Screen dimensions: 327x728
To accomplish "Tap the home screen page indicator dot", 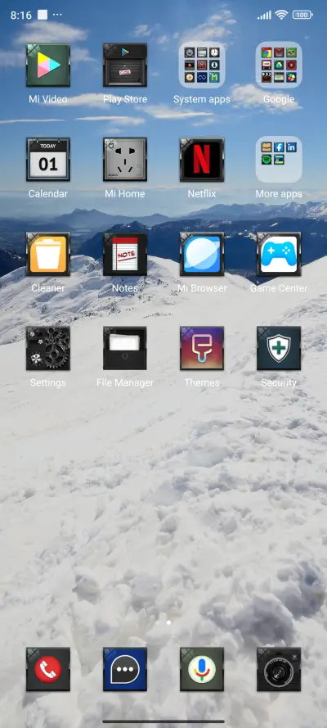I will point(168,622).
